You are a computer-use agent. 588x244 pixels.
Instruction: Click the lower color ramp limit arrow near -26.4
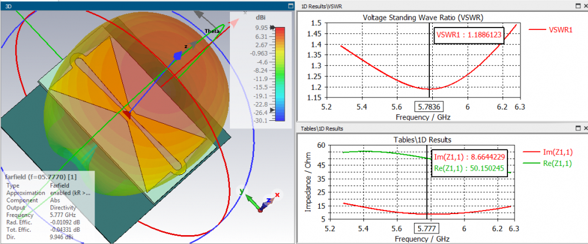(272, 110)
